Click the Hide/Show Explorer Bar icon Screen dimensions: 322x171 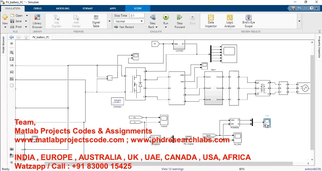[12, 44]
